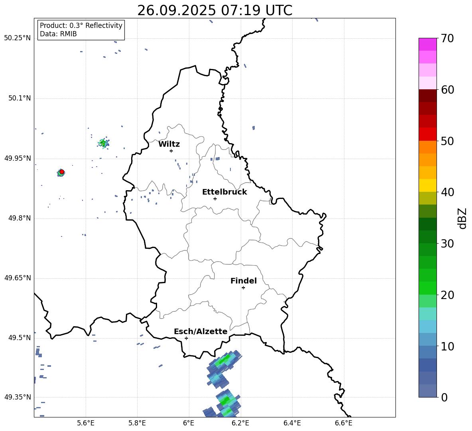Viewport: 472px width, 431px height.
Task: Click the 20 tick on colorbar
Action: pos(447,295)
